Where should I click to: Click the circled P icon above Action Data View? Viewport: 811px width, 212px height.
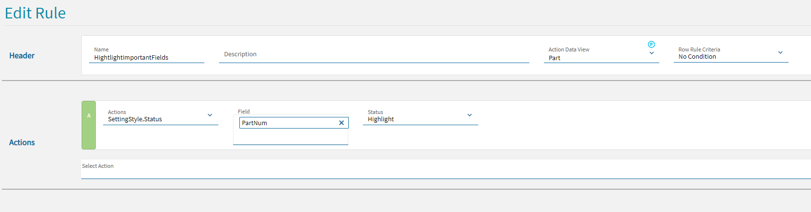pos(651,44)
